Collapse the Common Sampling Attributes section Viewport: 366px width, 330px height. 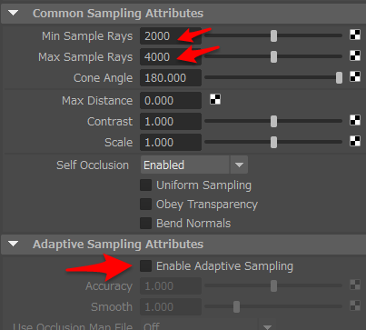[x=14, y=13]
